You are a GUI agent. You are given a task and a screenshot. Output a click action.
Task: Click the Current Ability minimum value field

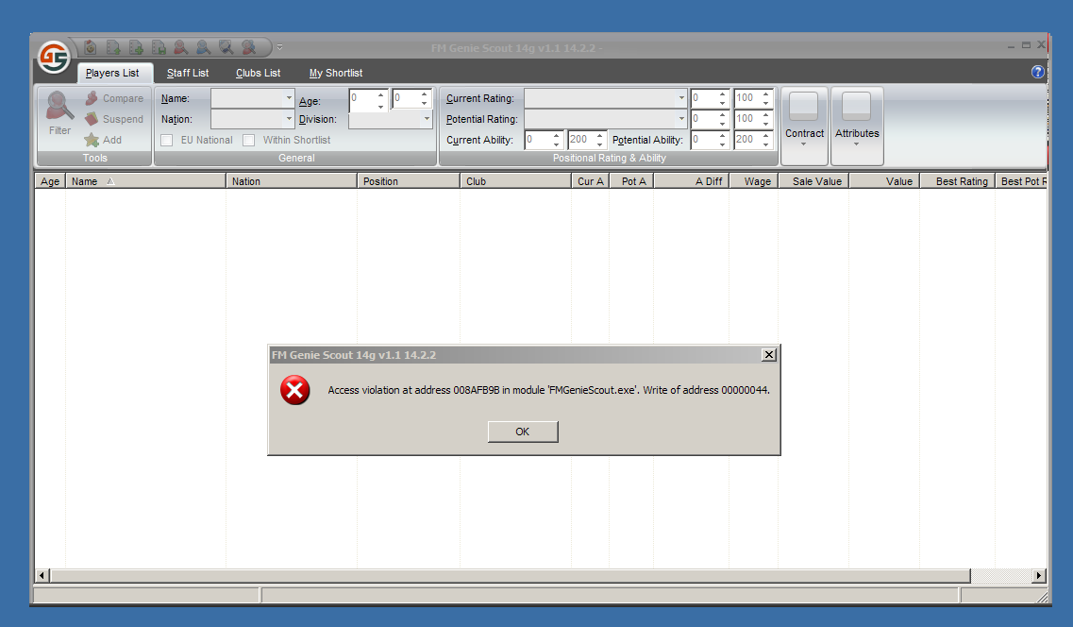coord(544,140)
